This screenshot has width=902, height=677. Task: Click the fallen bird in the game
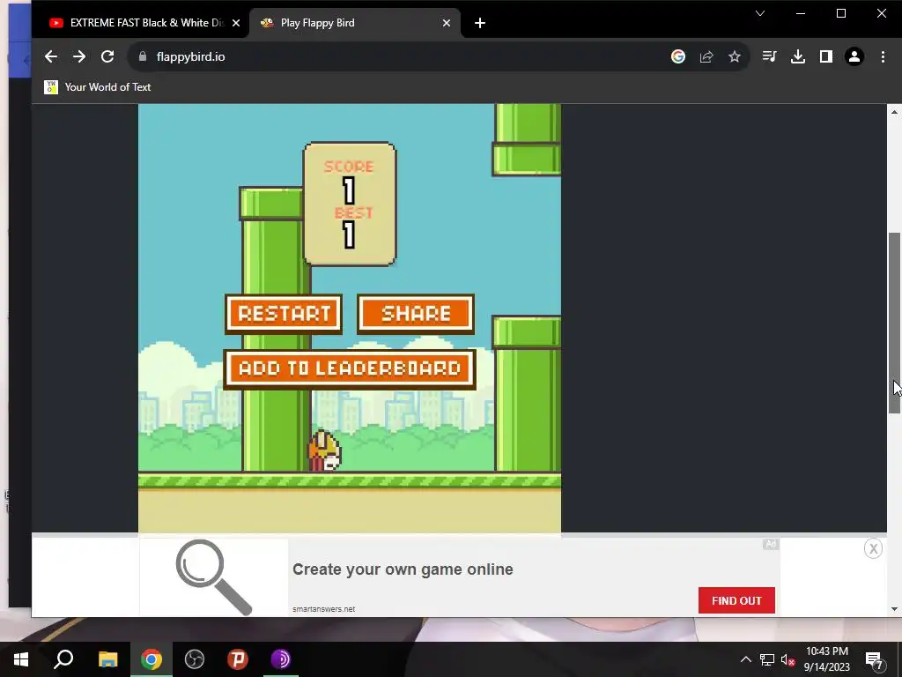tap(324, 451)
